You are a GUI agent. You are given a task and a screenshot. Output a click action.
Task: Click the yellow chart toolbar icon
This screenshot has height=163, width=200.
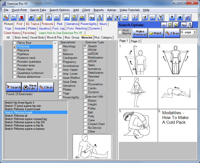point(39,17)
